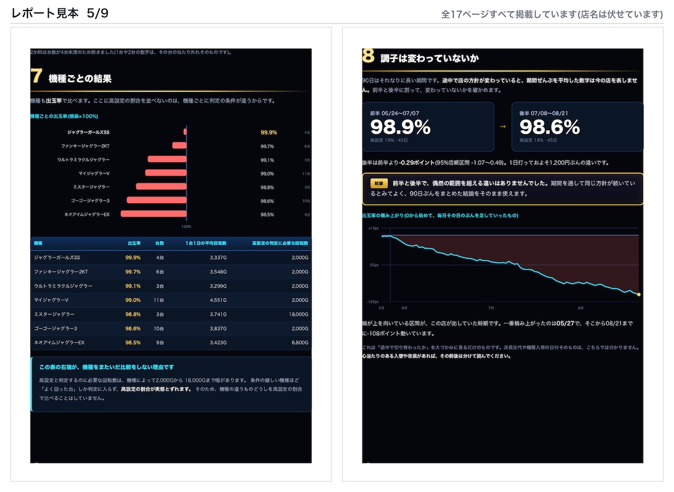Click the table cell '4,551G'
674x492 pixels.
pyautogui.click(x=218, y=300)
